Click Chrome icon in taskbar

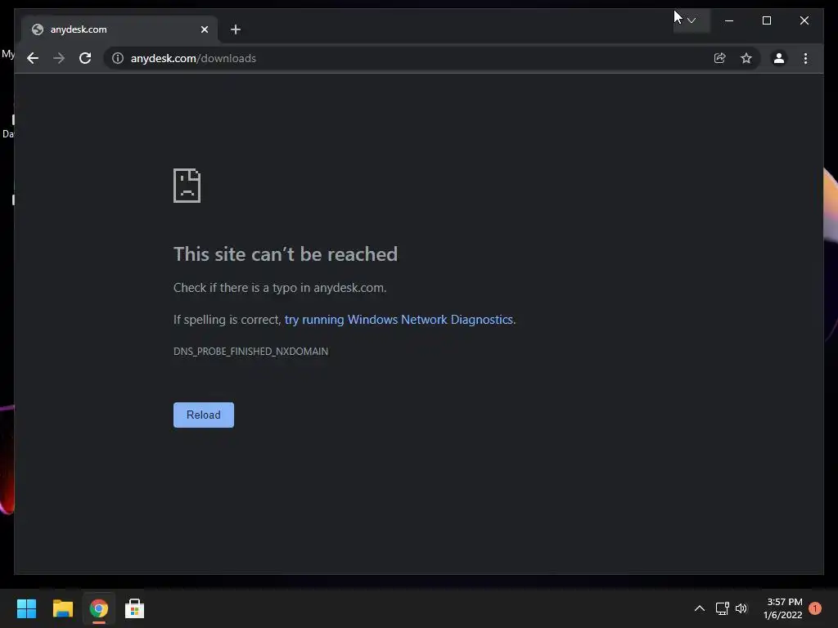99,608
